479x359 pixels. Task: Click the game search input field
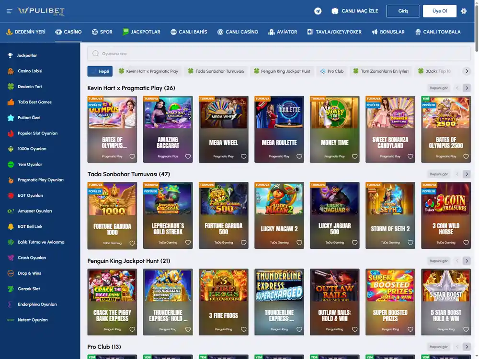point(279,54)
